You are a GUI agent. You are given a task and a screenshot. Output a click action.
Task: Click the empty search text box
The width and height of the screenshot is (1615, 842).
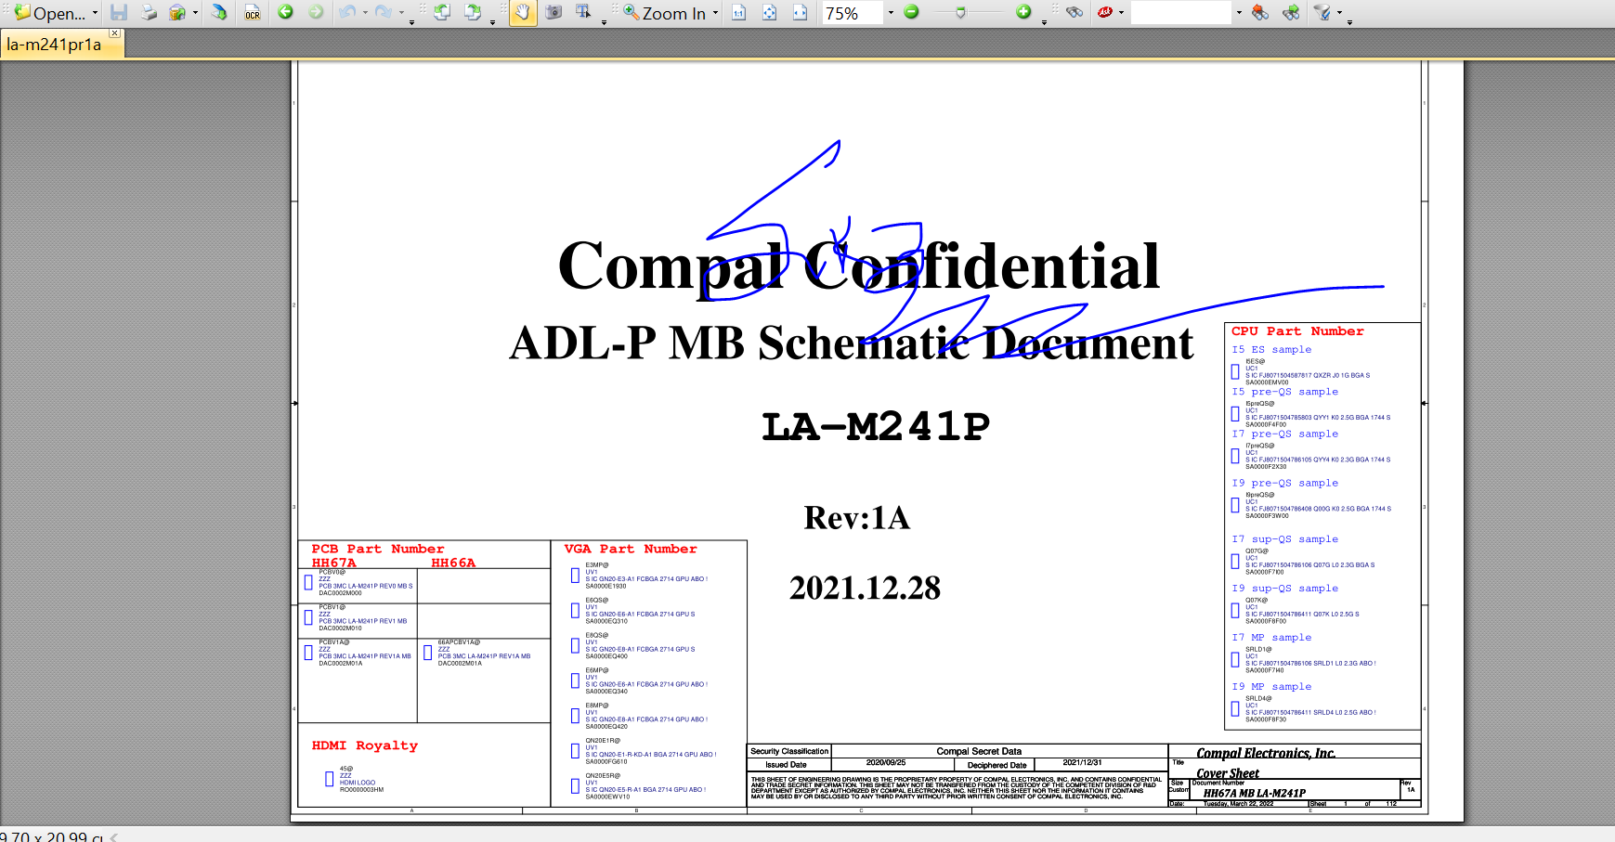pos(1180,13)
